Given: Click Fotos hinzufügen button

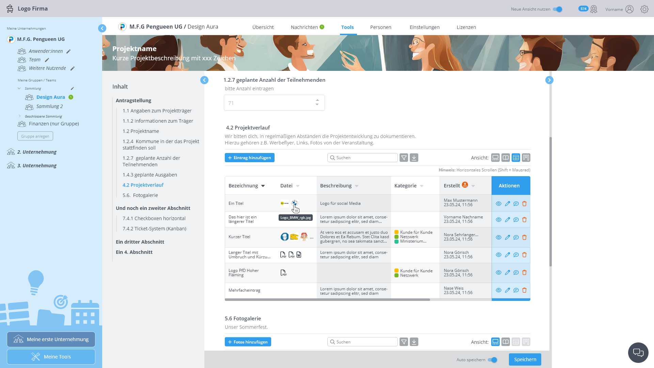Looking at the screenshot, I should 248,342.
